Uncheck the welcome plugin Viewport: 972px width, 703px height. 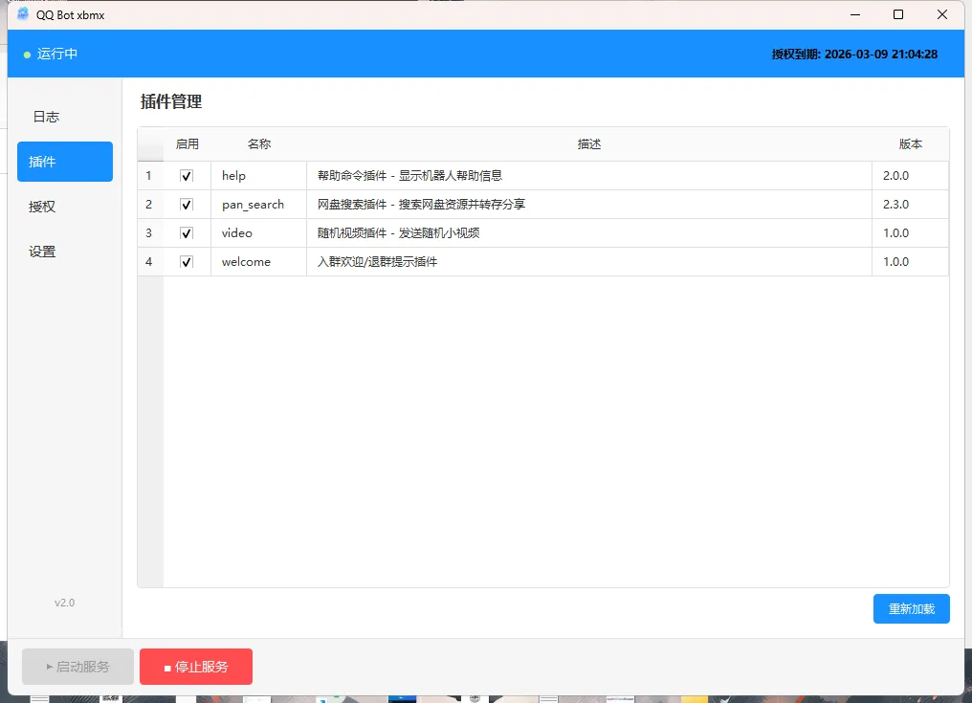point(188,261)
